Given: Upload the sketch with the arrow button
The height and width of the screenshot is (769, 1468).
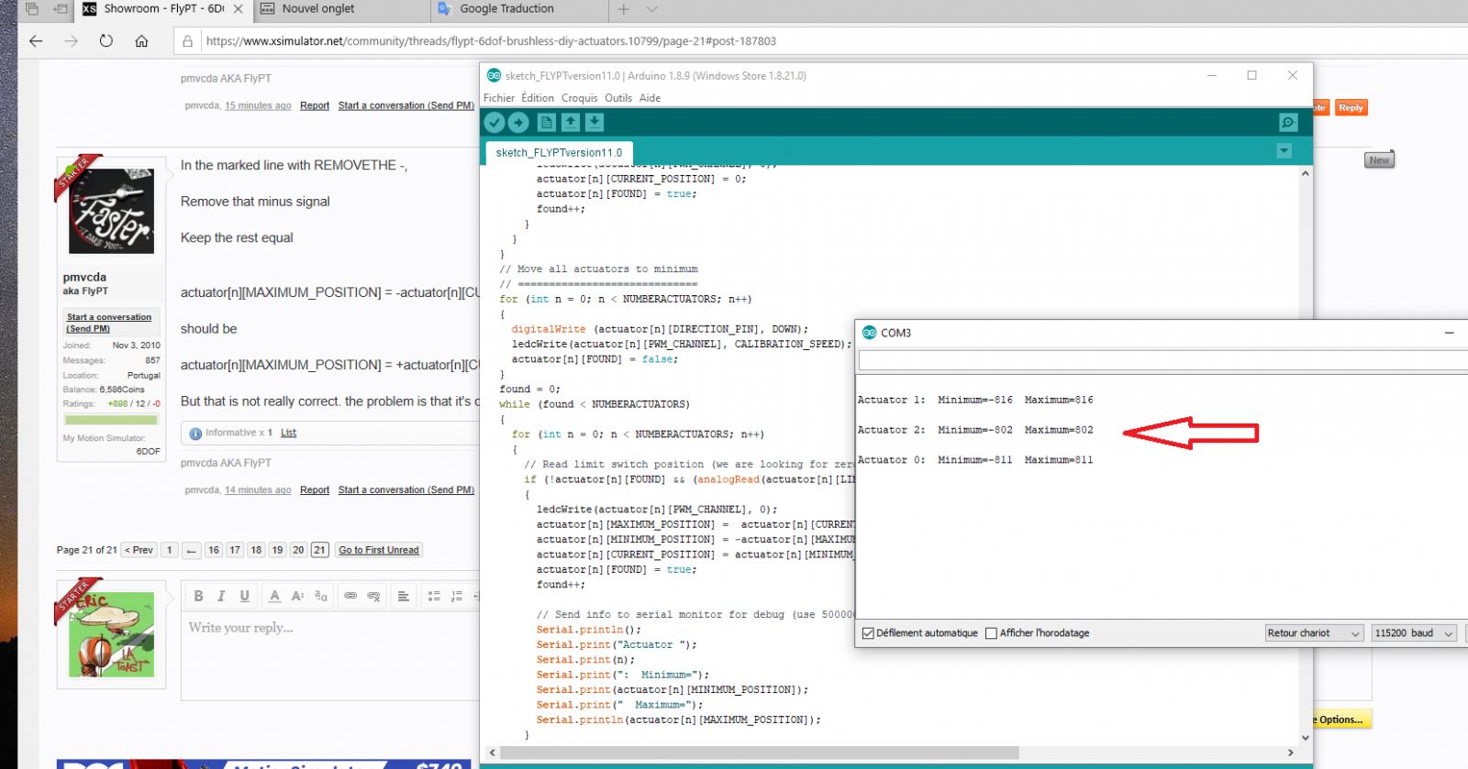Looking at the screenshot, I should (518, 123).
